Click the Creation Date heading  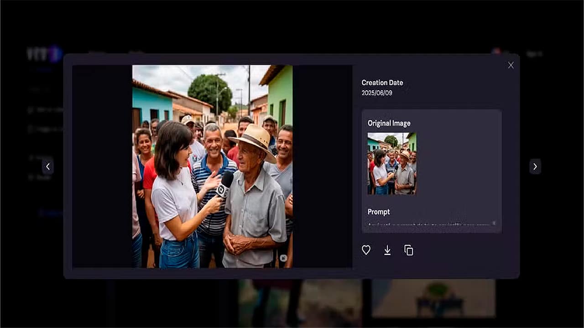[x=382, y=83]
